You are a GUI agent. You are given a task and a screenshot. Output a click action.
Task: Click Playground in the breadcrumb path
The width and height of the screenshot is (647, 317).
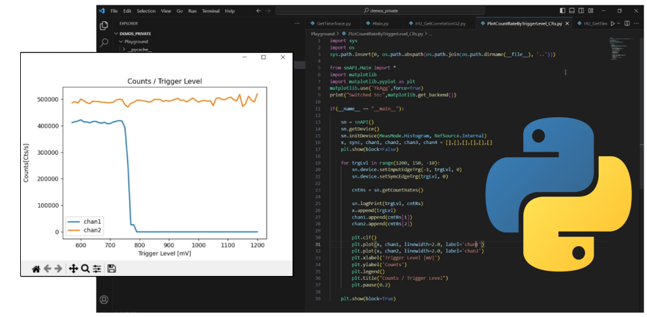coord(323,34)
